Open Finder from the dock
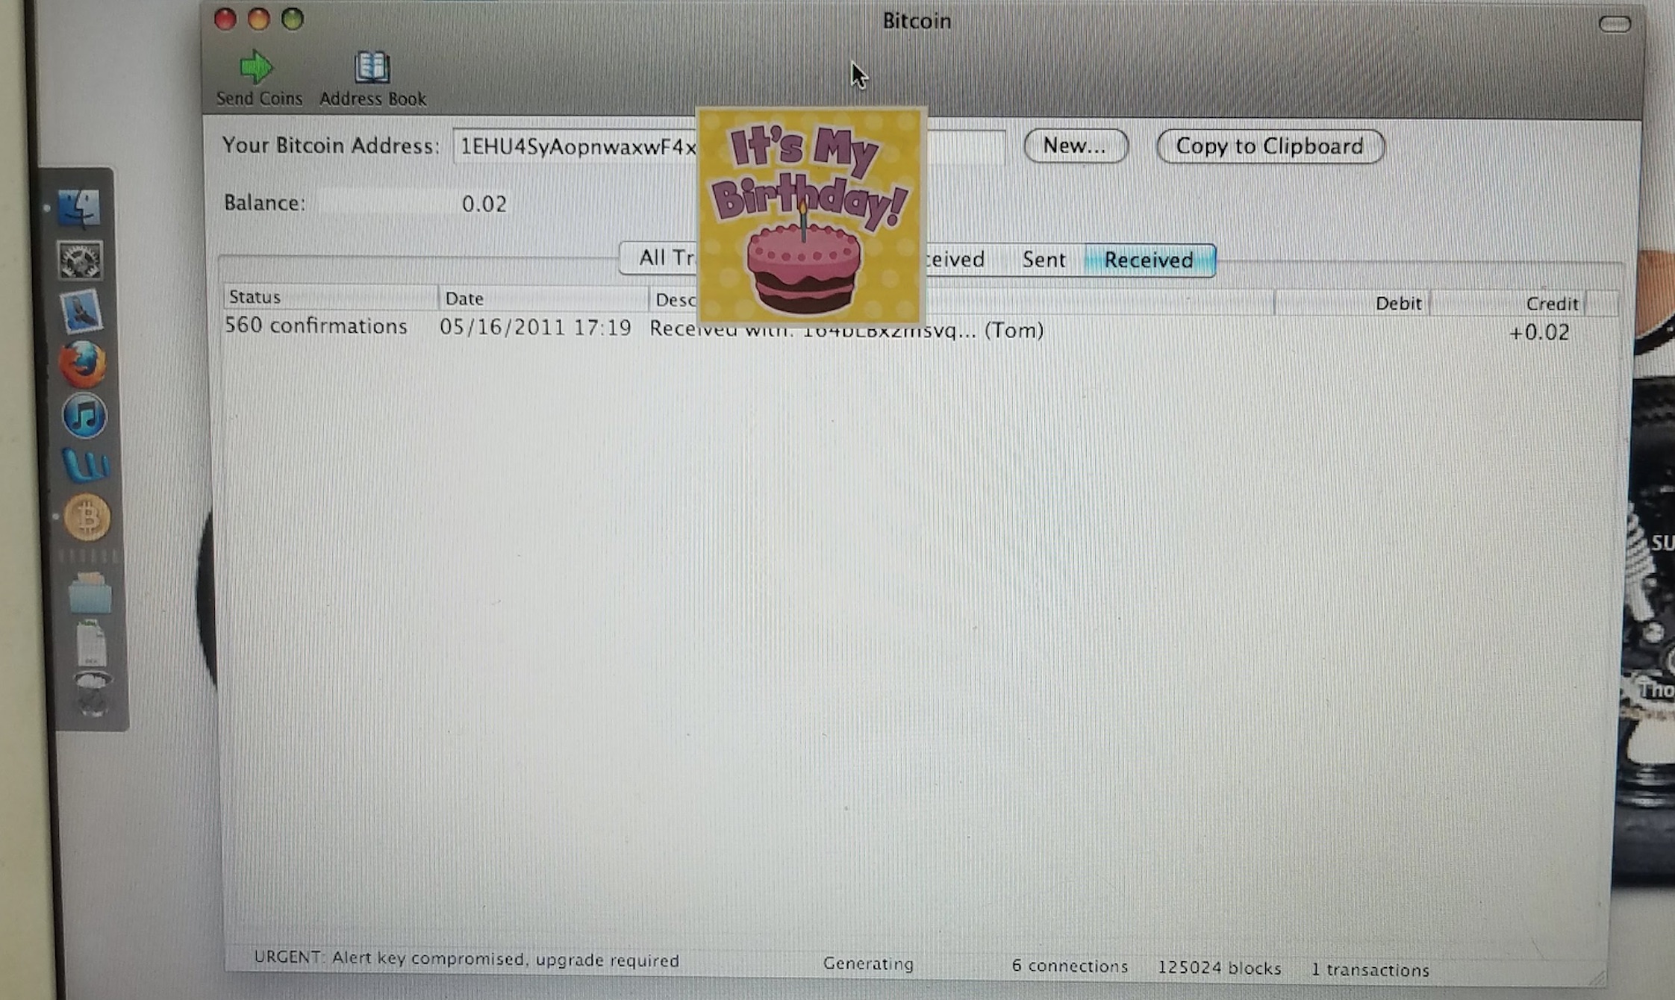 (x=79, y=209)
